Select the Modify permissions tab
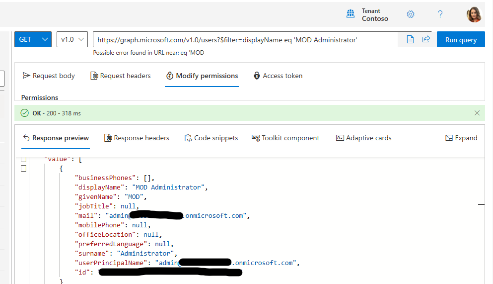Viewport: 493px width, 284px height. point(202,76)
